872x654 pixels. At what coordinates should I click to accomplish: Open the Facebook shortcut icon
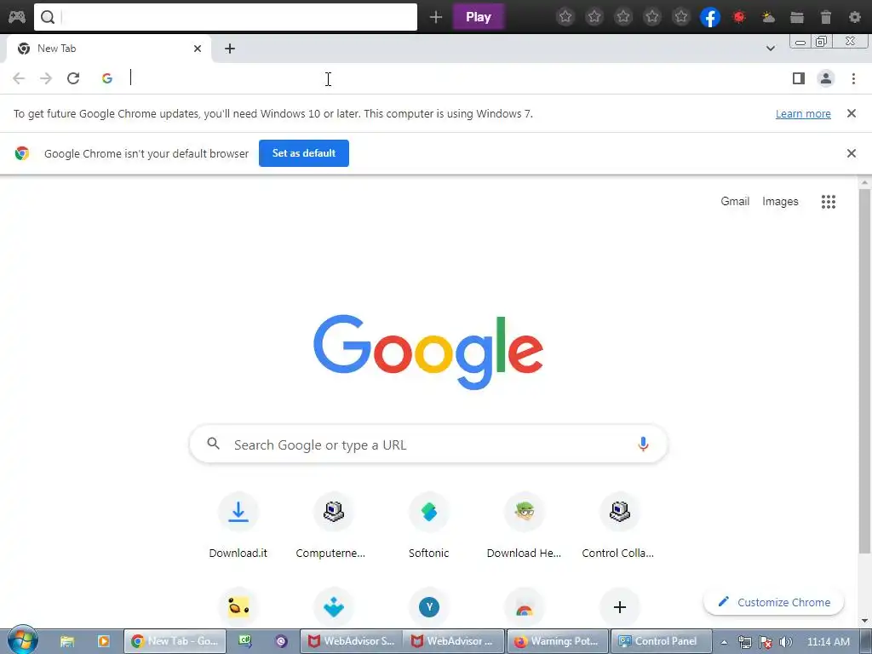point(710,17)
